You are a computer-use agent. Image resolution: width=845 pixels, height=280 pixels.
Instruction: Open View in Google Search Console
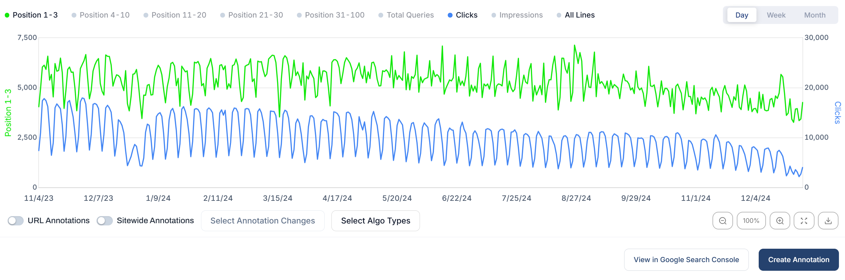[x=686, y=259]
